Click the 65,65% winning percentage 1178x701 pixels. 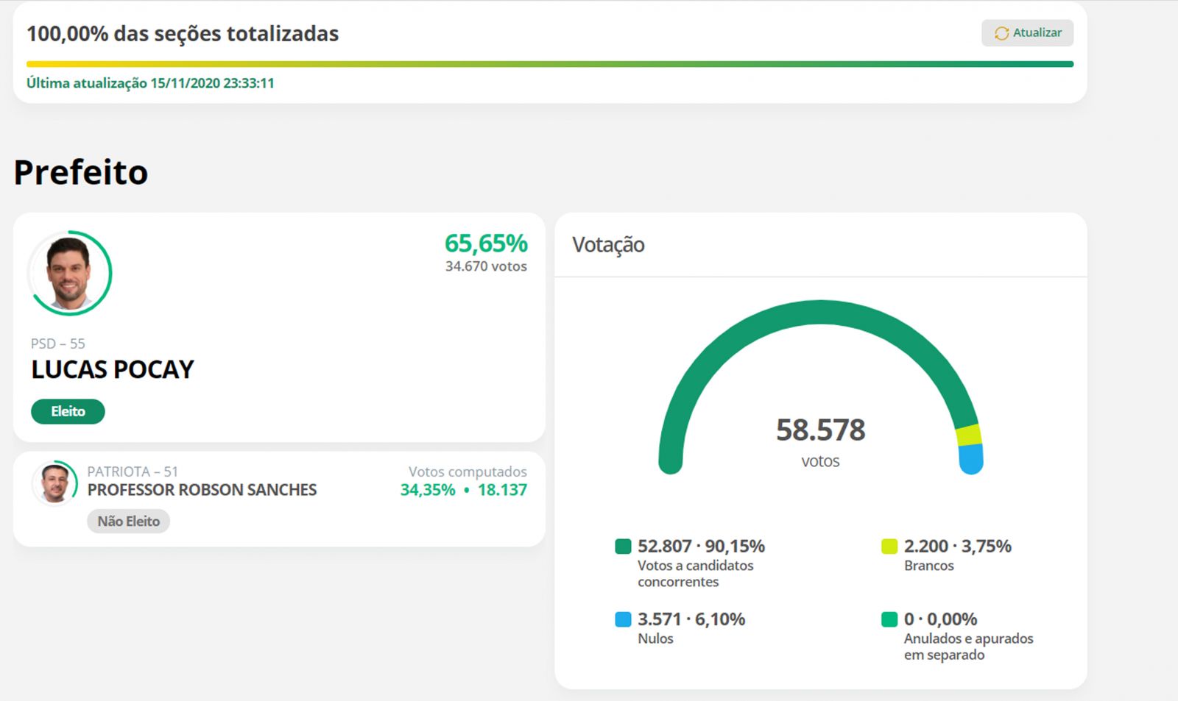click(x=486, y=243)
